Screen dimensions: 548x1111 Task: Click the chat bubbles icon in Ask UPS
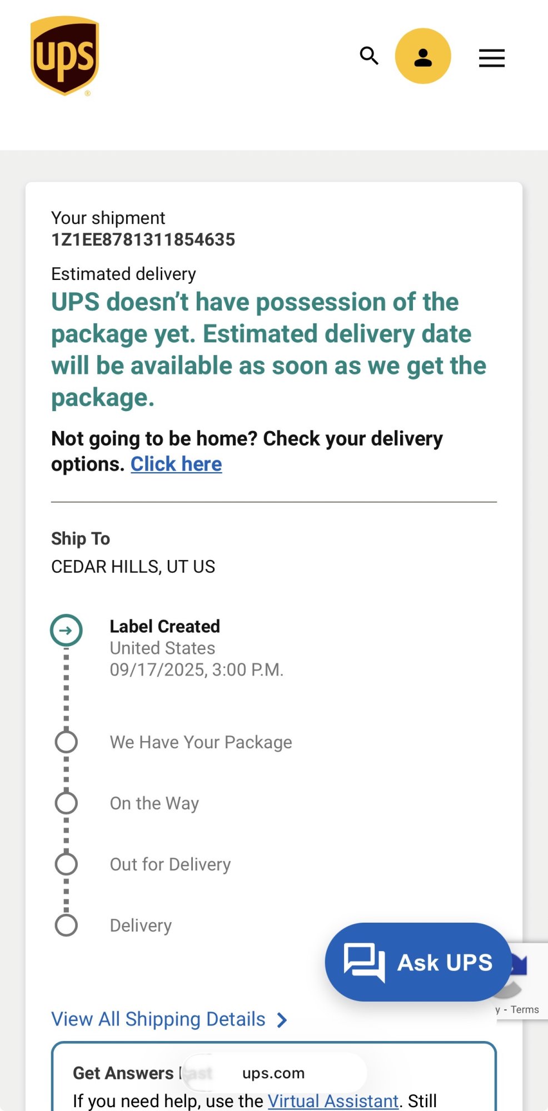click(364, 962)
